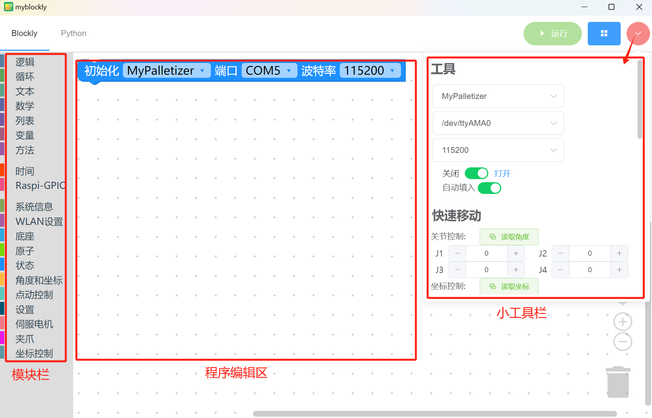Click the trash can to delete blocks
652x418 pixels.
(x=618, y=381)
